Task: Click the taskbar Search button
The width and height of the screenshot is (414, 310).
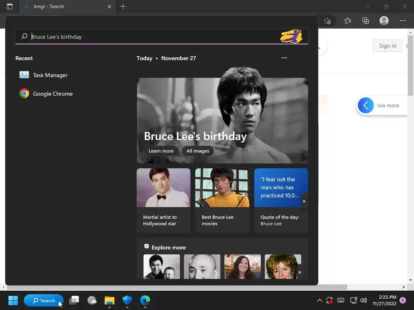Action: pos(44,300)
